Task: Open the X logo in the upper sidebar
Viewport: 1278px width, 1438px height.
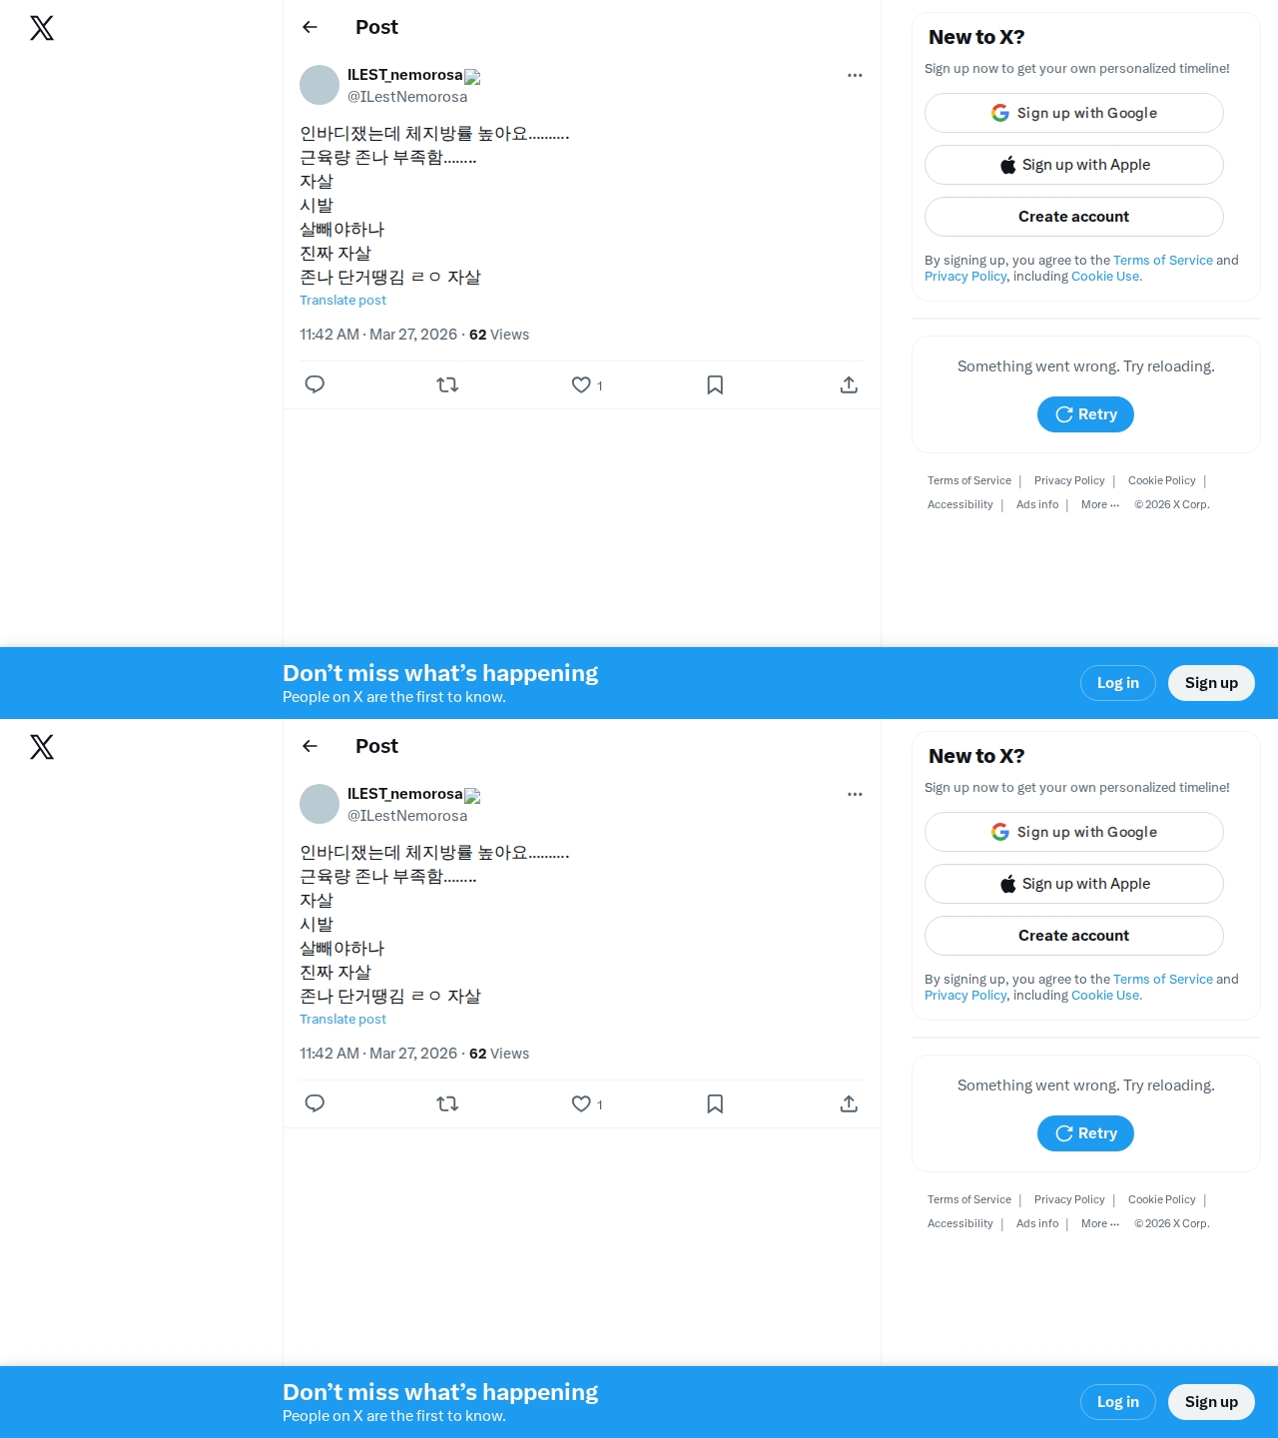Action: click(42, 28)
